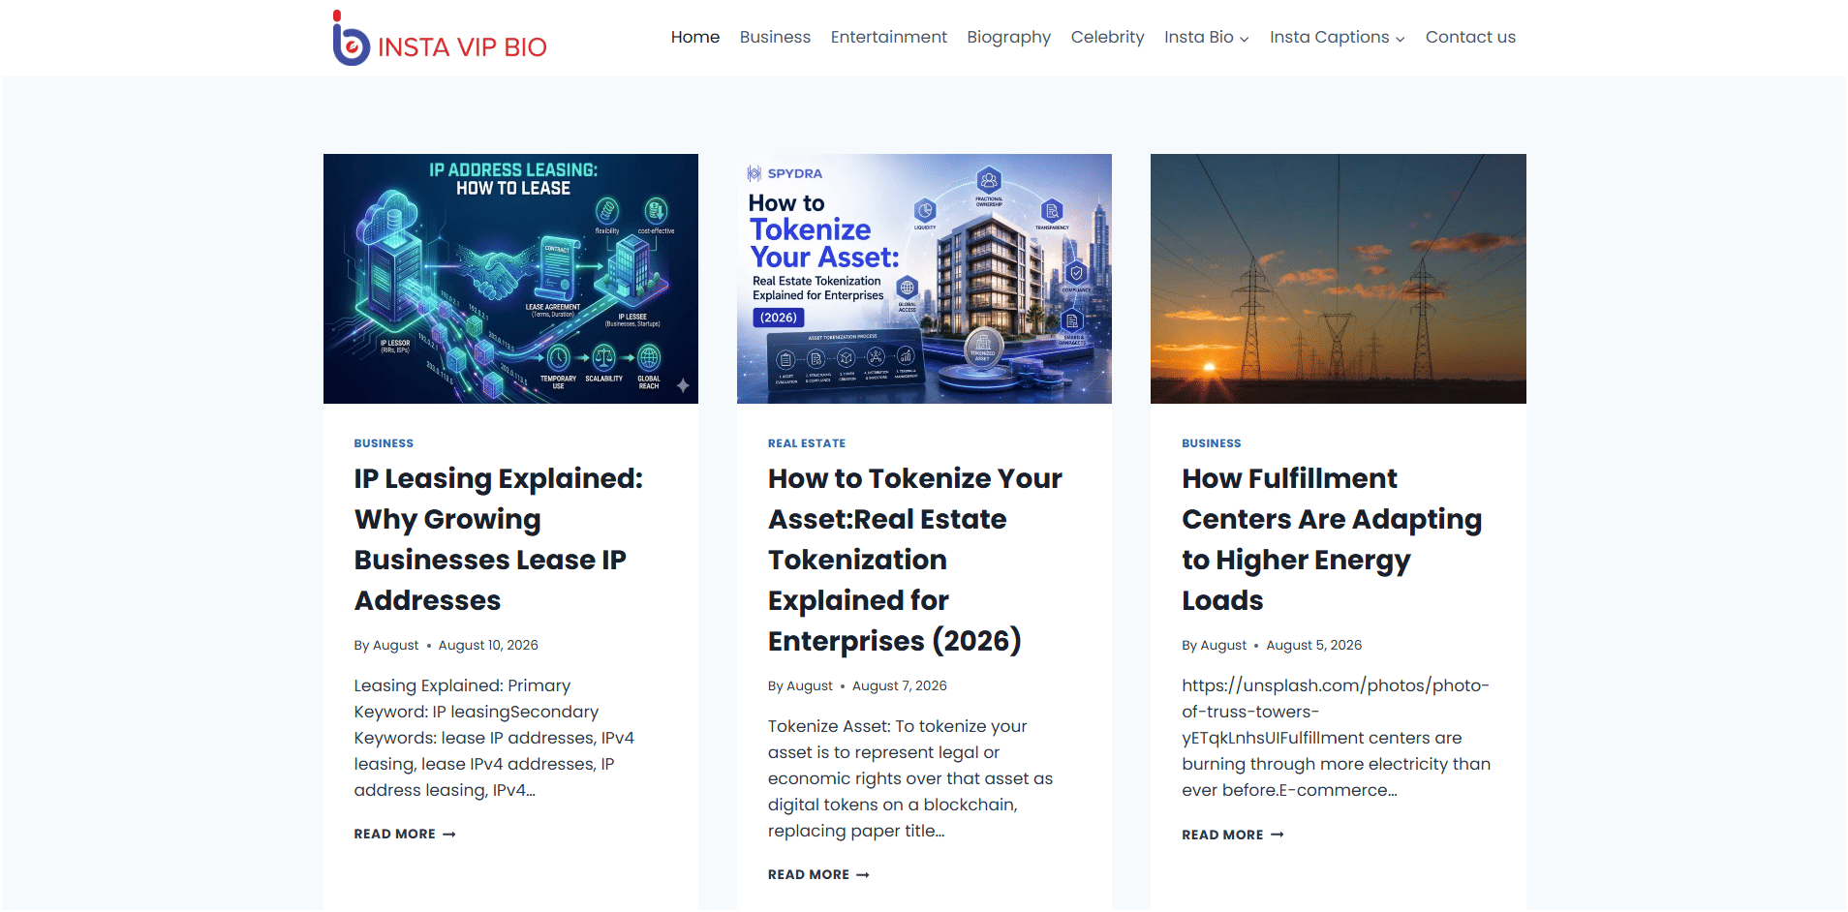Click excerpt with the unsplash.com photo URL
The width and height of the screenshot is (1848, 912).
point(1337,738)
